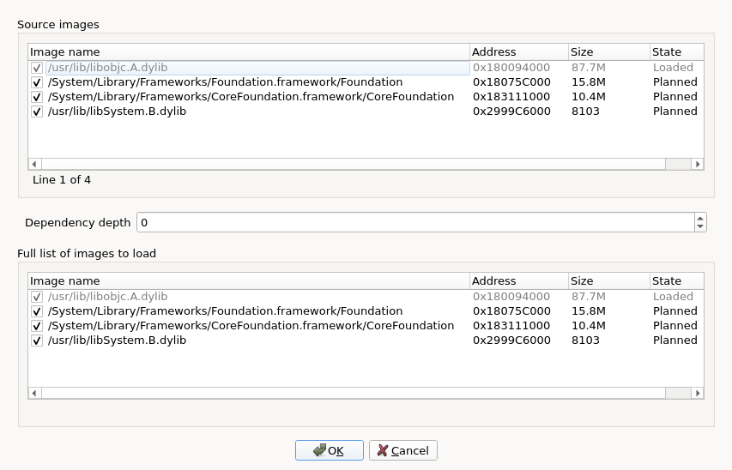Select Foundation.framework row in Full list
Image resolution: width=732 pixels, height=470 pixels.
pos(225,311)
